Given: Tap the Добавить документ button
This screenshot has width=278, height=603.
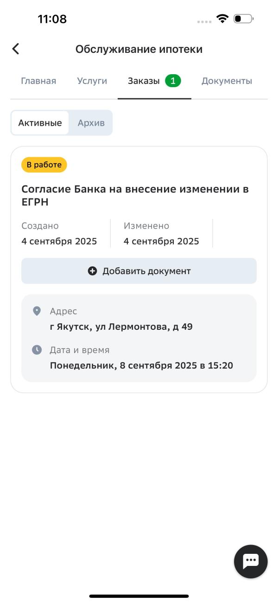Looking at the screenshot, I should pyautogui.click(x=139, y=270).
